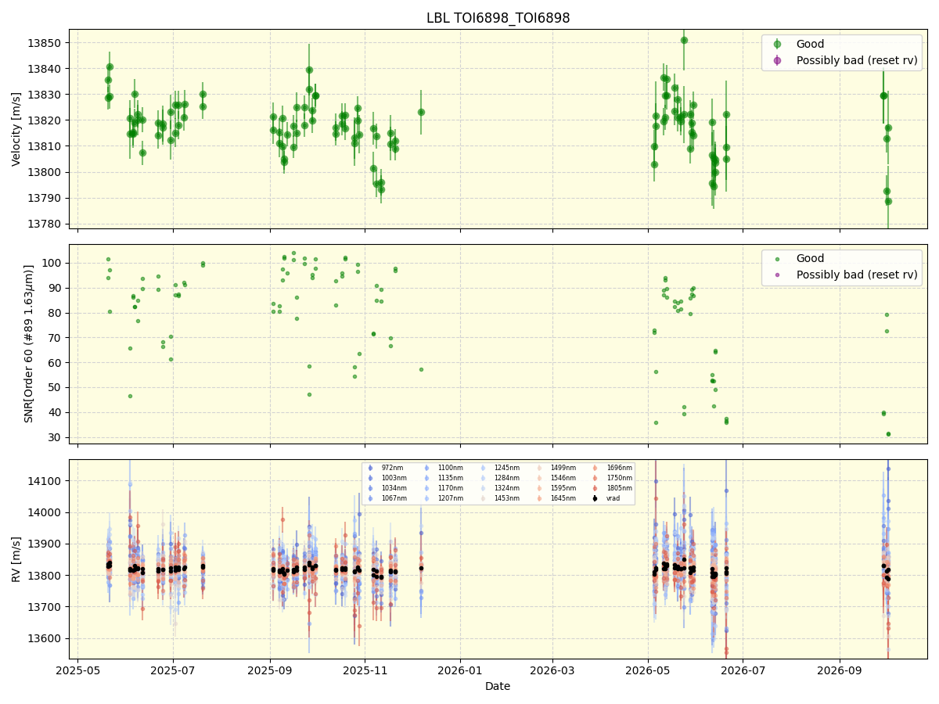Screen dimensions: 939x704
Task: Click the 'vrad' legend entry
Action: tap(613, 498)
